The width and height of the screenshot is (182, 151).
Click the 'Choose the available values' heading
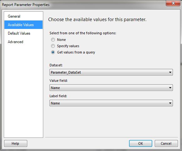point(97,20)
